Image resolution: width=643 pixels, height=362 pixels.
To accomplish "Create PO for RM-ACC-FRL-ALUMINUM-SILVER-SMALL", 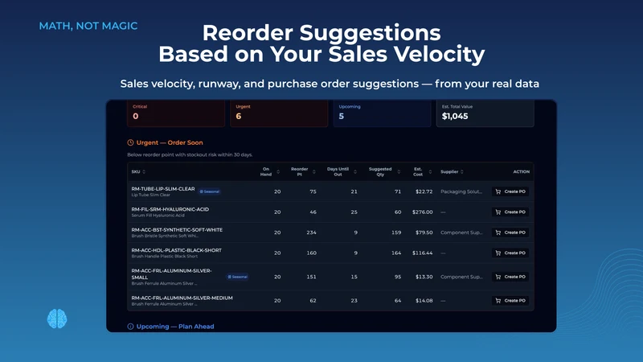I will pyautogui.click(x=510, y=277).
